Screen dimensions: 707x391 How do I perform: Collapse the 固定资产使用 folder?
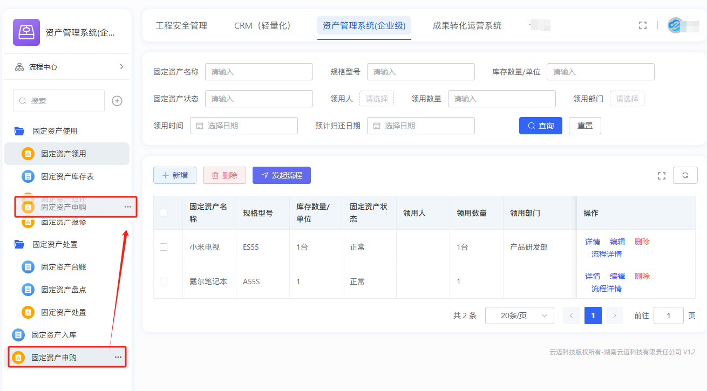[x=19, y=131]
